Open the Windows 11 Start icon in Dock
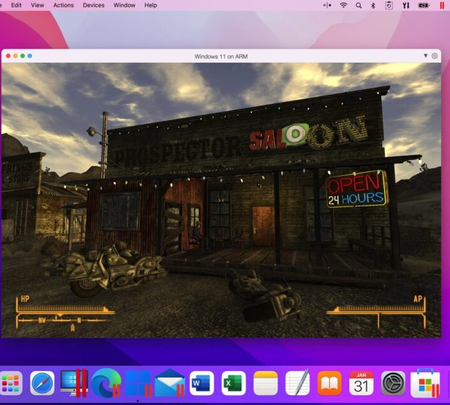This screenshot has width=450, height=405. [x=138, y=383]
